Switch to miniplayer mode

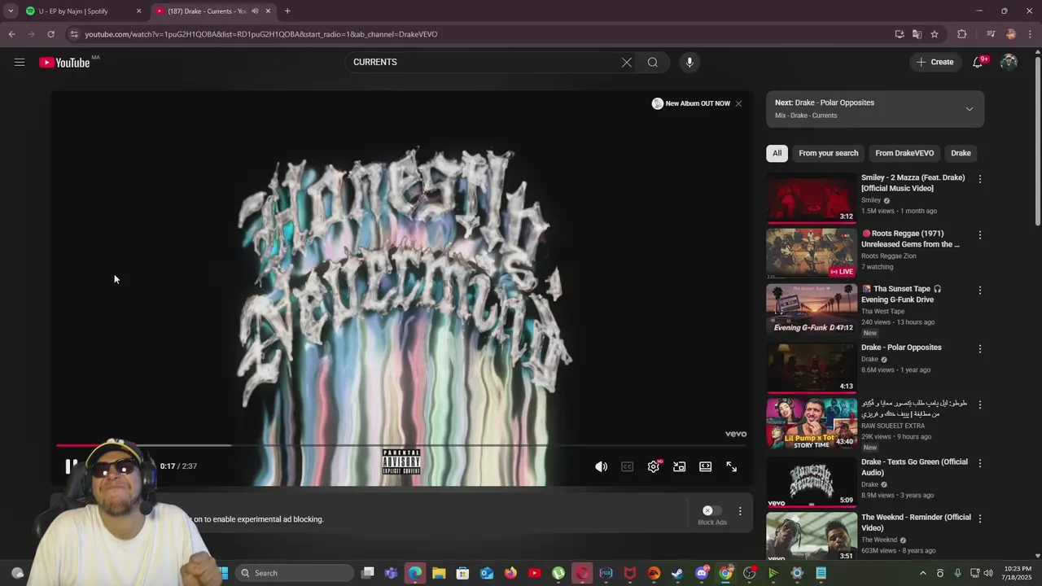click(x=680, y=466)
